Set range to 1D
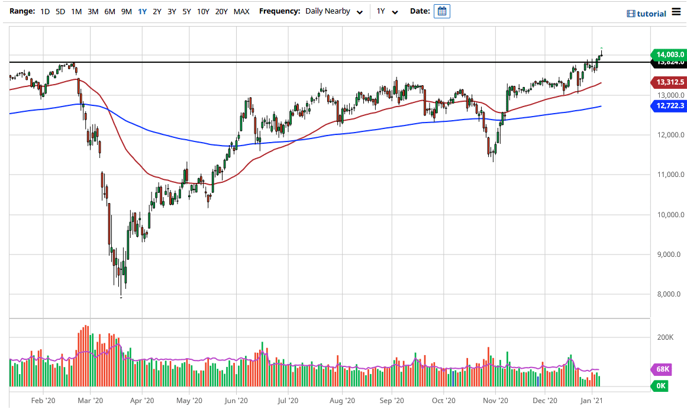The height and width of the screenshot is (409, 687). [45, 11]
